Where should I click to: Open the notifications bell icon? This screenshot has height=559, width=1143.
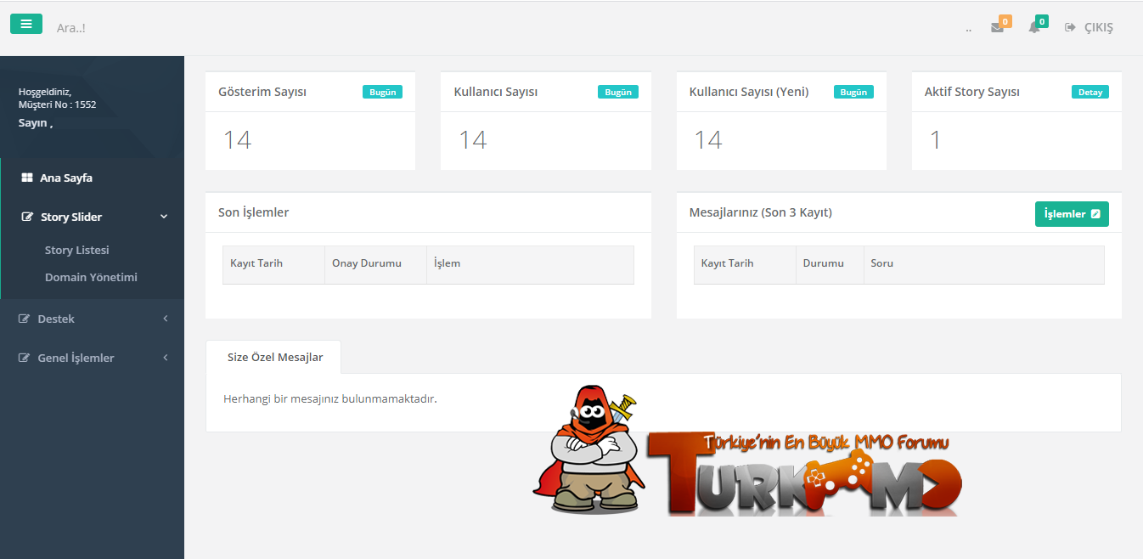click(x=1034, y=28)
